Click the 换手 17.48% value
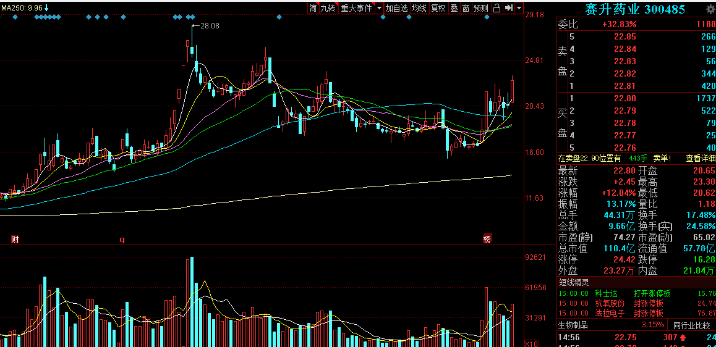The width and height of the screenshot is (716, 347). click(x=700, y=215)
